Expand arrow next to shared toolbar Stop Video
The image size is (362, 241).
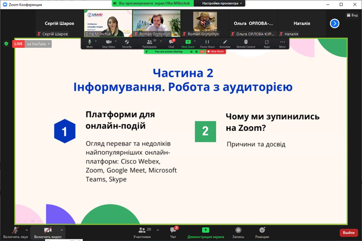coord(116,41)
